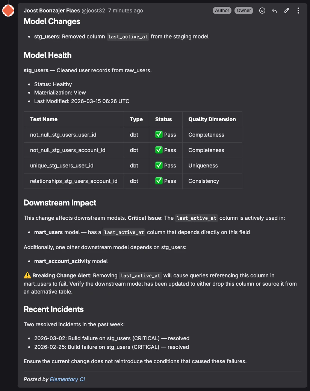The width and height of the screenshot is (310, 391).
Task: Click the Owner badge
Action: click(x=244, y=11)
